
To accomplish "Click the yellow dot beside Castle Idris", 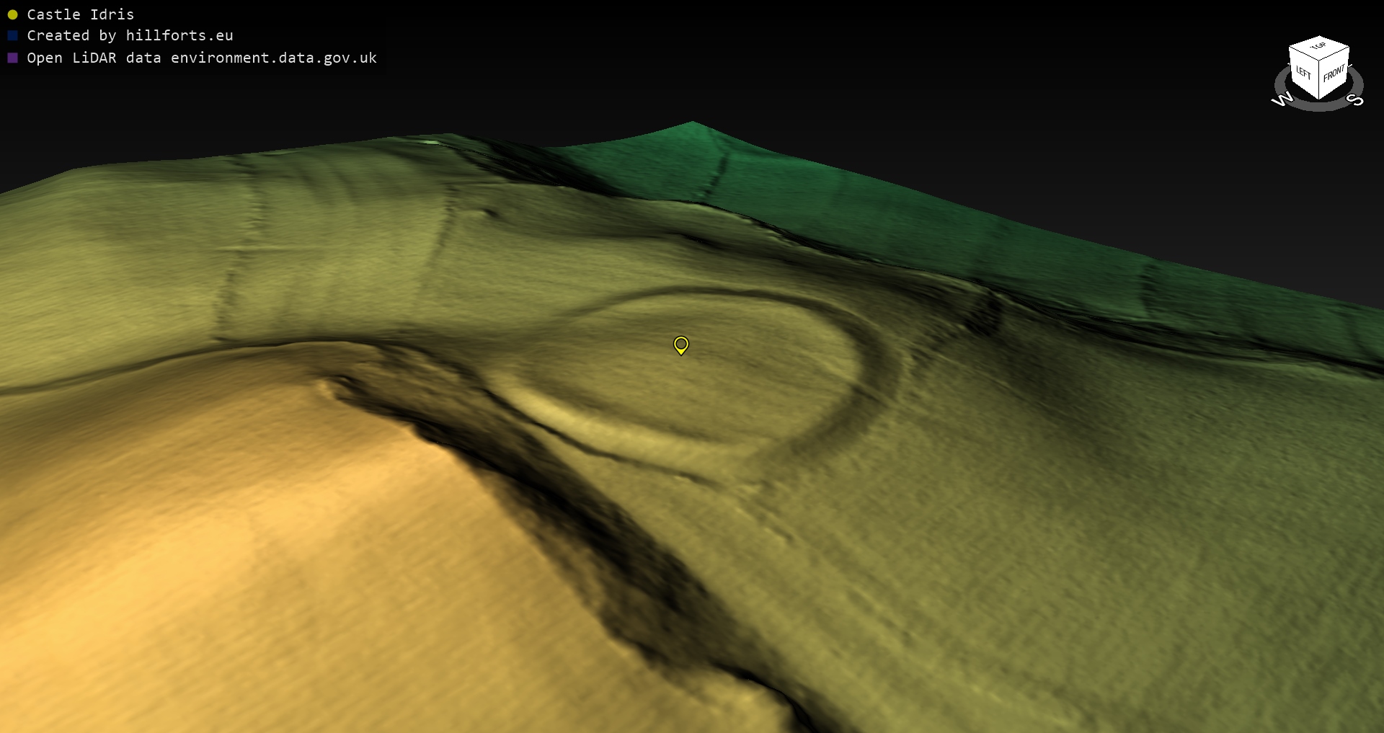I will [x=12, y=14].
